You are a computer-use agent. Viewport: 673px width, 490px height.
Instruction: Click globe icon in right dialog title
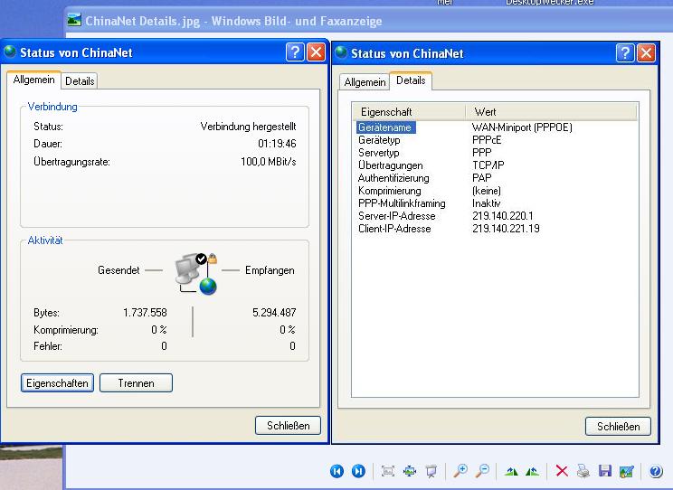(x=341, y=52)
